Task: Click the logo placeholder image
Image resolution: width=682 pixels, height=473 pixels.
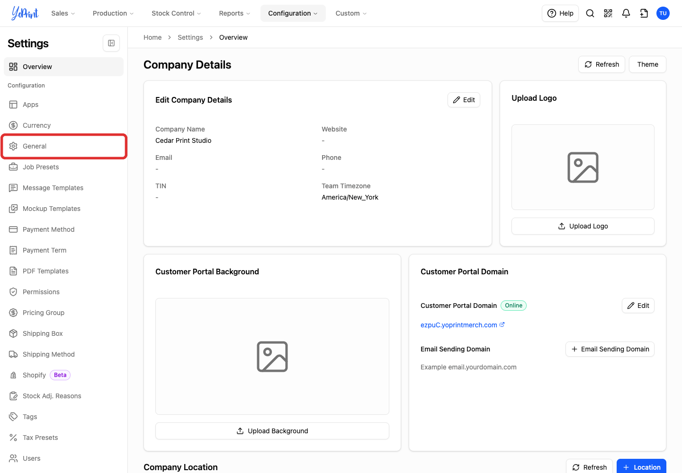Action: (583, 167)
